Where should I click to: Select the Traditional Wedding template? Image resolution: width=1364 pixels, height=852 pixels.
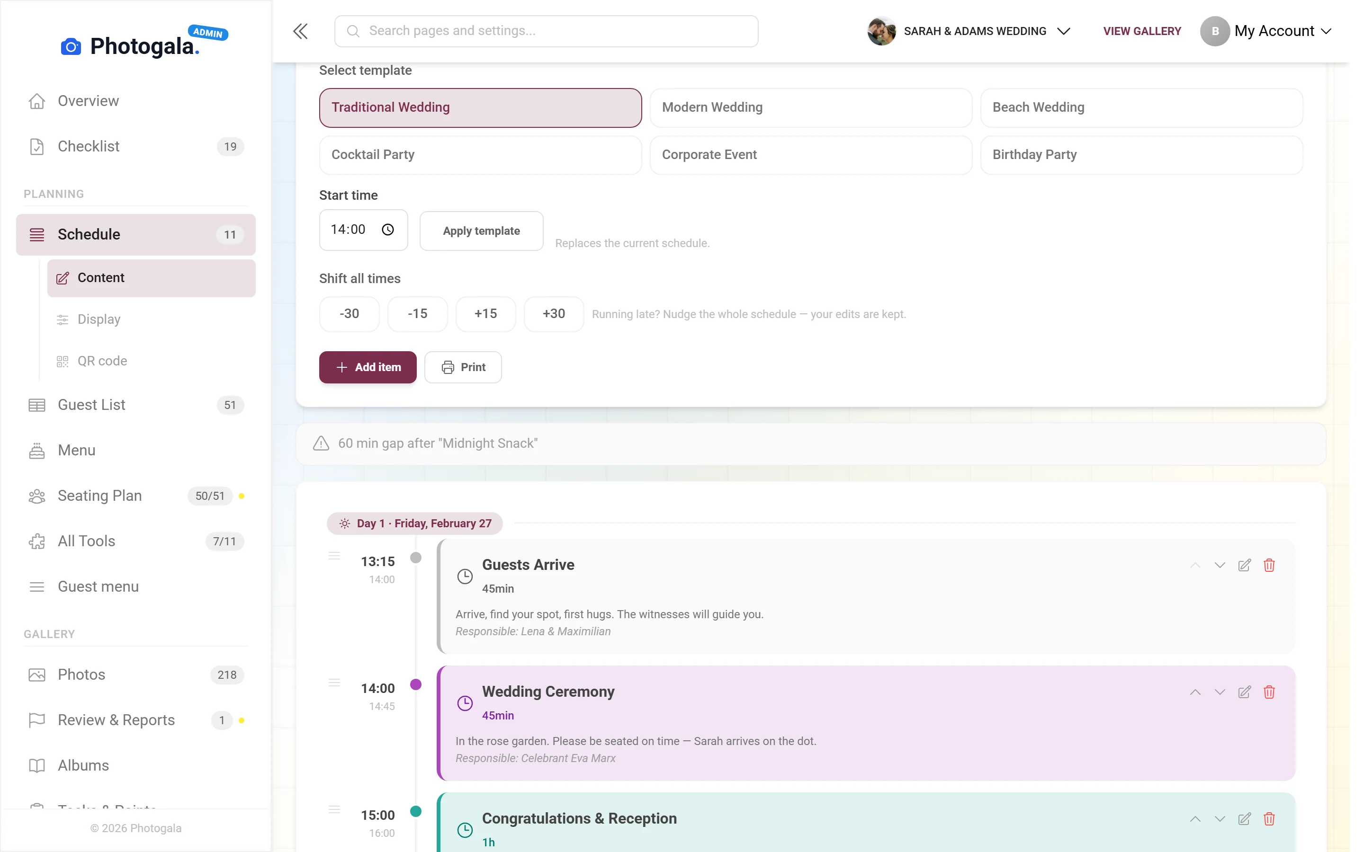[480, 107]
